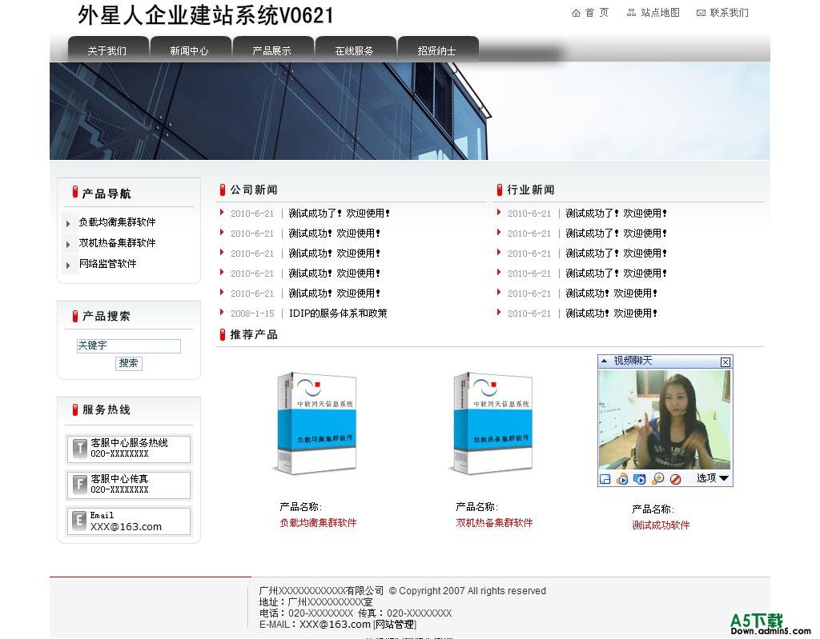The width and height of the screenshot is (820, 639).
Task: Open the 首页 home link
Action: [x=597, y=13]
